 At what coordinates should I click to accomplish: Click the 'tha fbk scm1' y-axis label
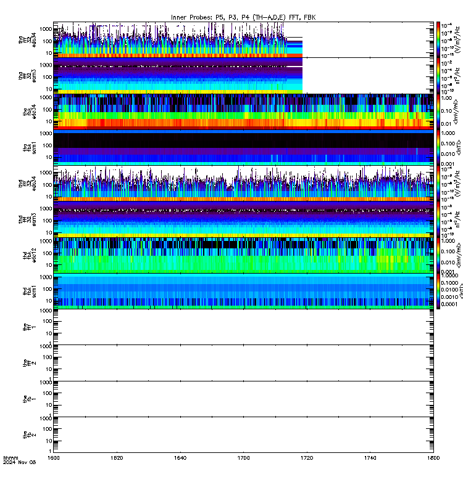coord(30,147)
